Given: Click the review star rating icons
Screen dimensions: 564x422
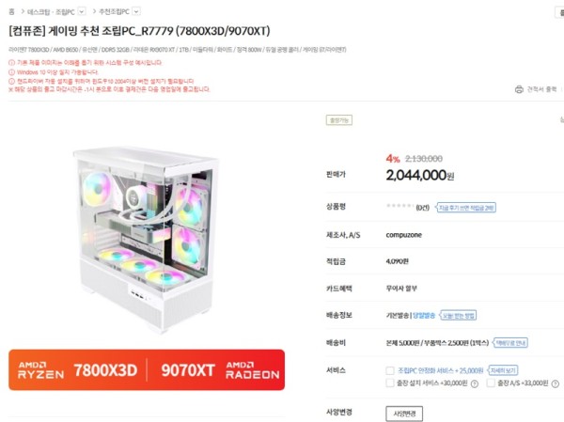Looking at the screenshot, I should click(x=400, y=206).
